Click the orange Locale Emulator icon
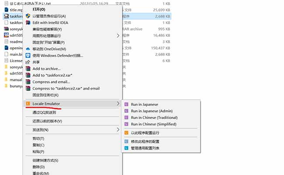The width and height of the screenshot is (284, 175). 28,104
